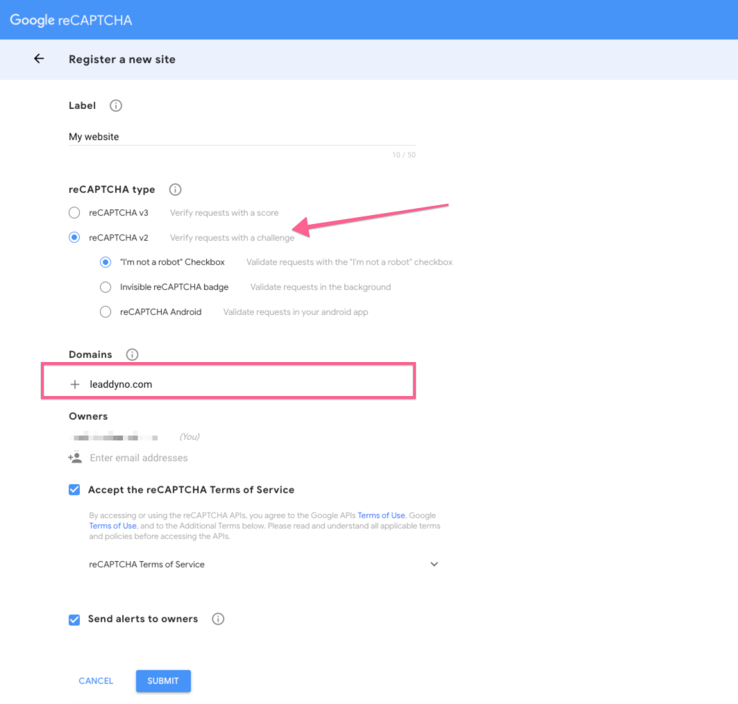Open the Label info icon
This screenshot has height=704, width=738.
point(116,105)
